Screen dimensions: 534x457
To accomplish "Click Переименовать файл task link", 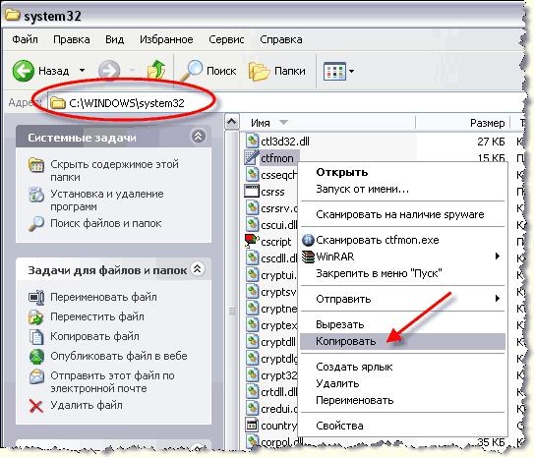I will 103,297.
